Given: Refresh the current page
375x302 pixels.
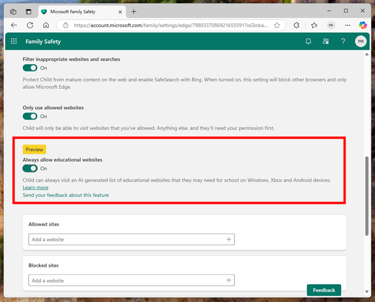Looking at the screenshot, I should coord(30,25).
